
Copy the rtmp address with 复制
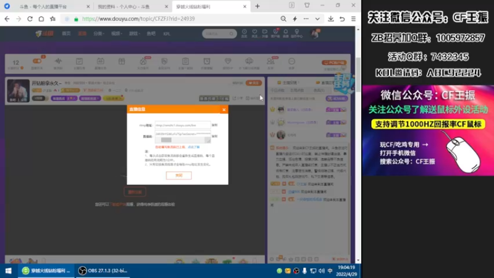[214, 125]
